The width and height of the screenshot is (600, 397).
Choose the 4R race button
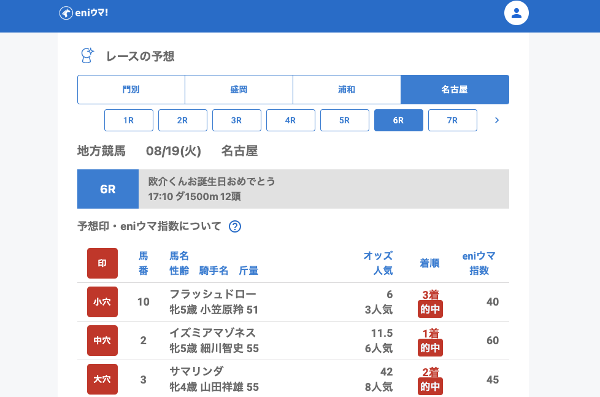(x=291, y=120)
